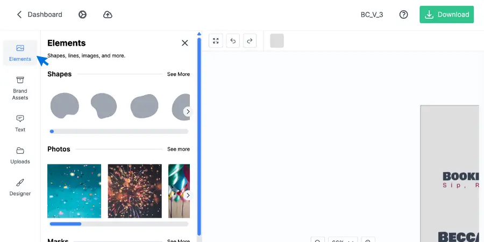Image resolution: width=484 pixels, height=242 pixels.
Task: See More shapes
Action: click(x=179, y=74)
